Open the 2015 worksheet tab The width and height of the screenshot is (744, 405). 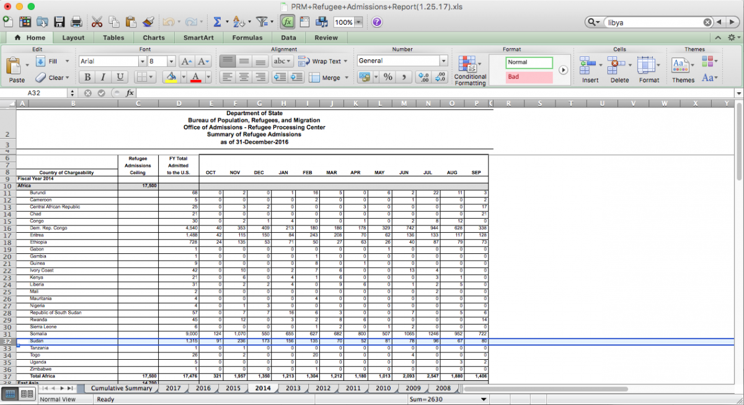click(x=233, y=388)
